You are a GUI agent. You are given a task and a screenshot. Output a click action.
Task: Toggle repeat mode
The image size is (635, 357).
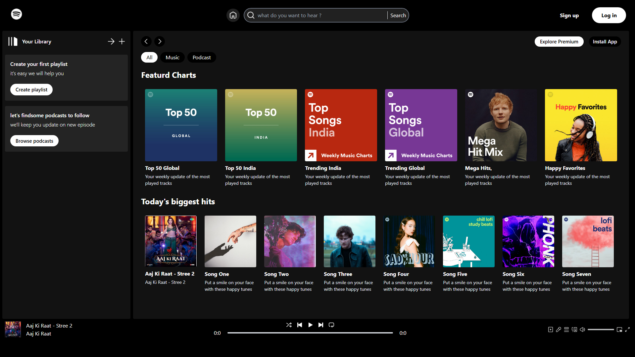click(x=331, y=325)
